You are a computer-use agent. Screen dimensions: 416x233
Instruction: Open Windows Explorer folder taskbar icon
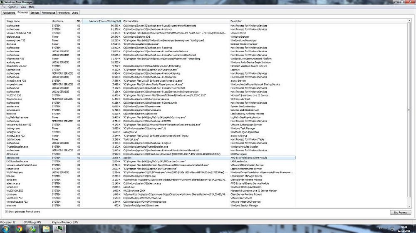46,229
